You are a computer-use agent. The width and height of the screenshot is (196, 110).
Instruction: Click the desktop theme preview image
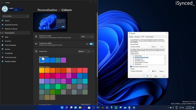50,22
